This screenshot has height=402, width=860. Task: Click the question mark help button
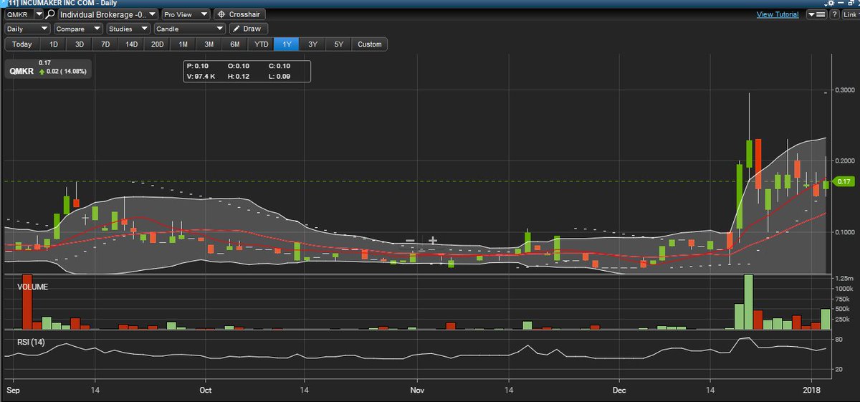click(x=835, y=14)
